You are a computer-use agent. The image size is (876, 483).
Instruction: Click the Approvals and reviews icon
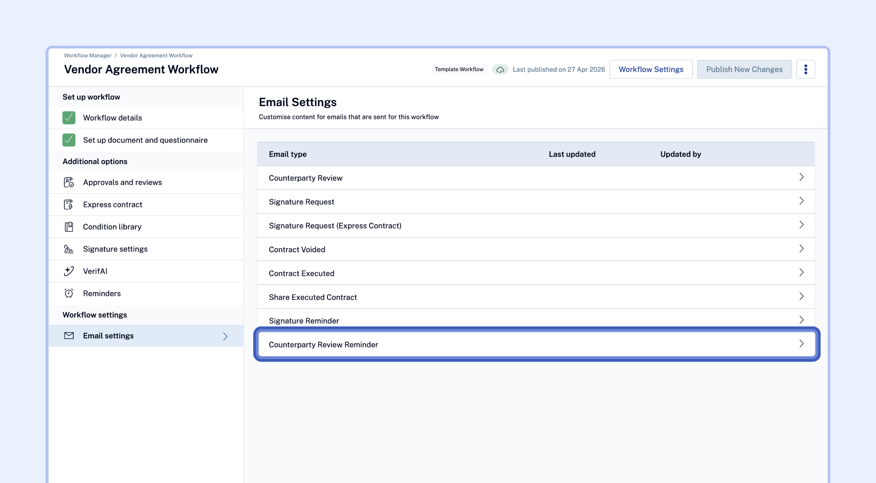[69, 182]
